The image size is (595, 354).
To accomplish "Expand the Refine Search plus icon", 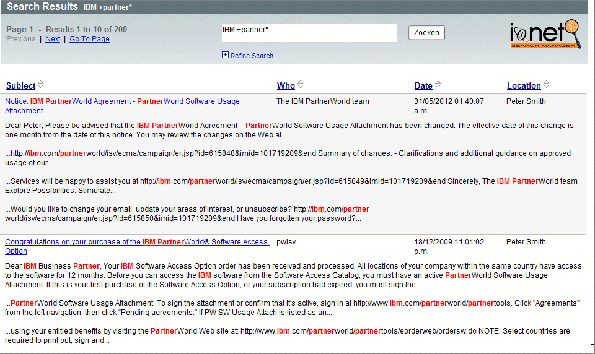I will click(225, 55).
